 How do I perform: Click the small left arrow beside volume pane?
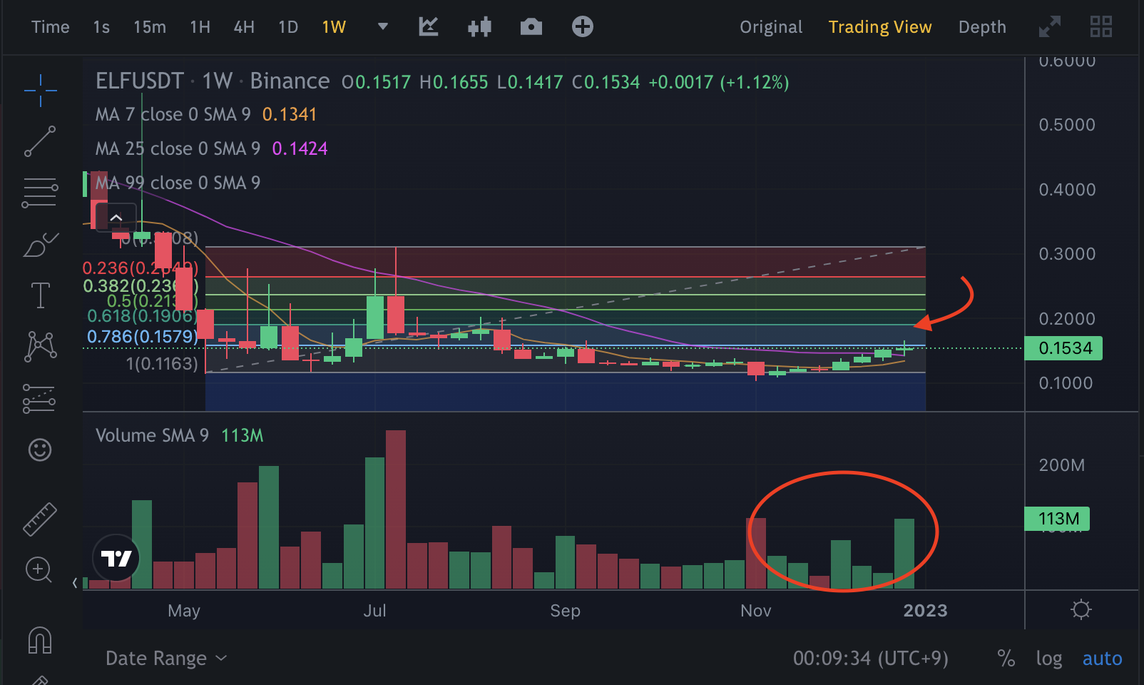(x=75, y=583)
